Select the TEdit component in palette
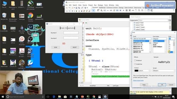Screen dimensions: 177x99 (111, 10)
